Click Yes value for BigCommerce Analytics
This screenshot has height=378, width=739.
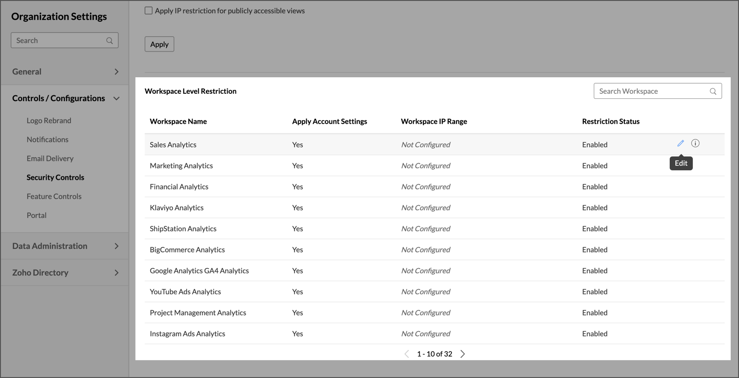point(297,250)
